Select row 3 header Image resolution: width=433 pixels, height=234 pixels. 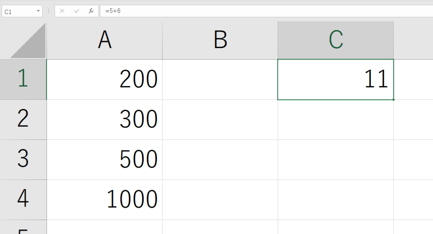click(x=23, y=159)
